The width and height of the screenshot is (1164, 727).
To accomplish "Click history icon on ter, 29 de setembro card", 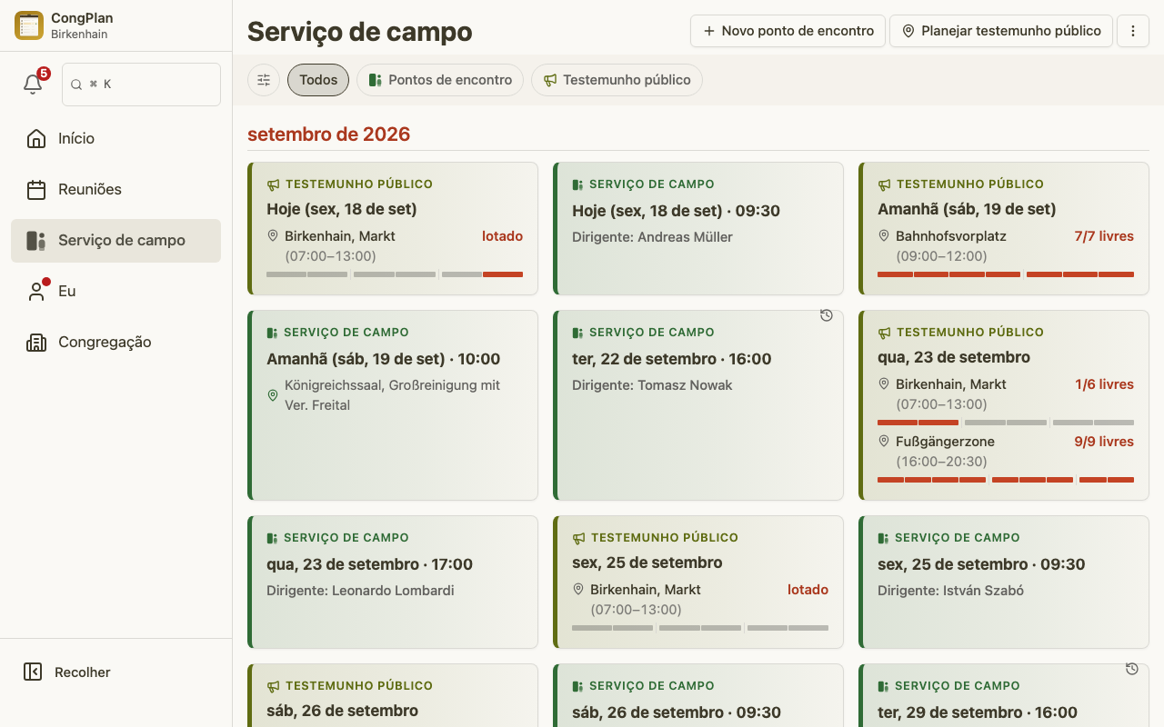I will pos(1132,669).
